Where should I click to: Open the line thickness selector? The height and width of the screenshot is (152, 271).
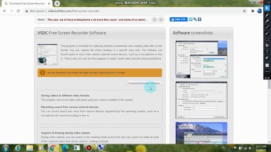[267, 71]
